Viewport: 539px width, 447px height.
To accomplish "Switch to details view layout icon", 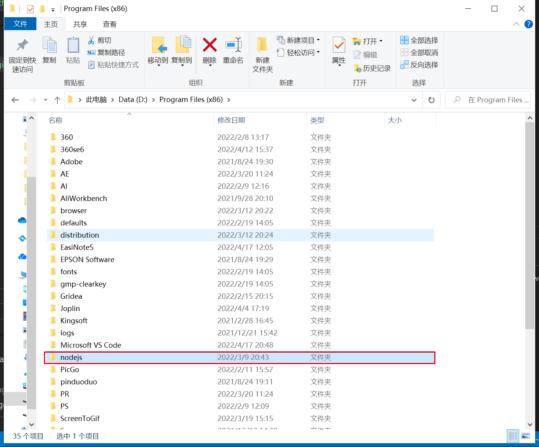I will (x=513, y=436).
